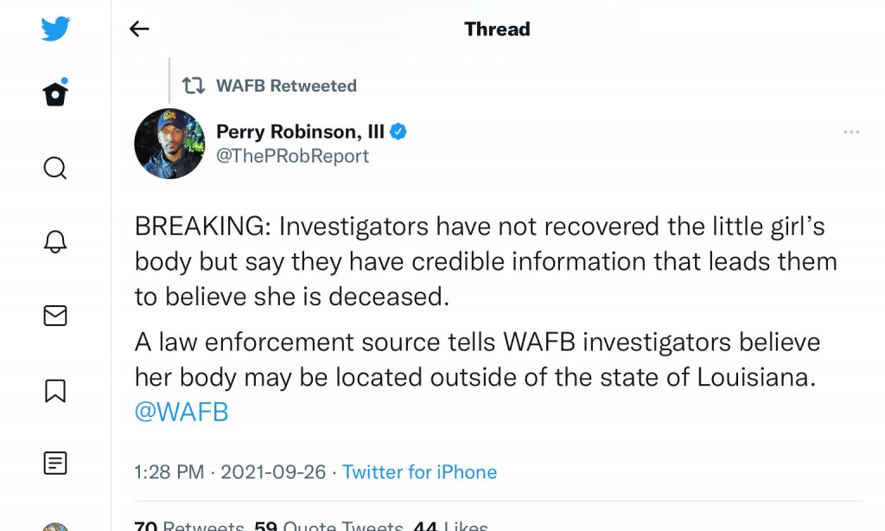Open the Explore search icon
The height and width of the screenshot is (531, 885).
coord(55,168)
